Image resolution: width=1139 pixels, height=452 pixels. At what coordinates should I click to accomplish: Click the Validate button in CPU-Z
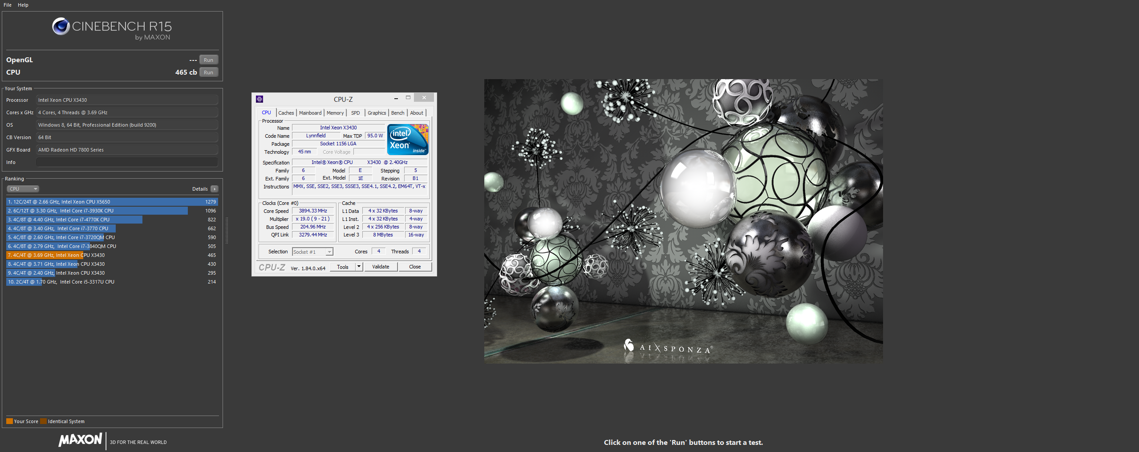pos(381,267)
